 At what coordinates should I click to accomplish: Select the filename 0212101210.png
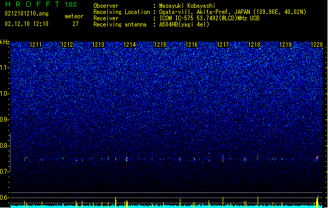(27, 14)
